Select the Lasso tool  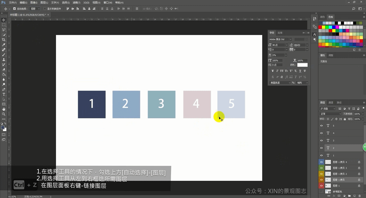[x=4, y=30]
